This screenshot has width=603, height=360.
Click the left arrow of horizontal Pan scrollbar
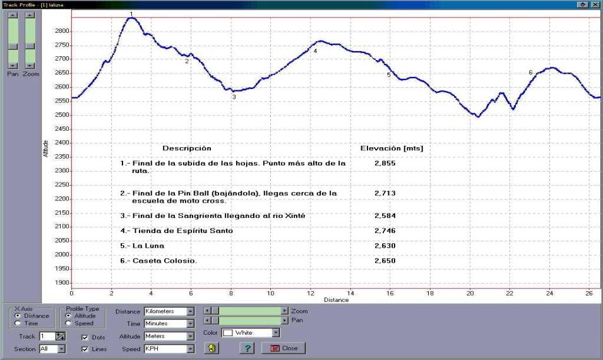[206, 321]
